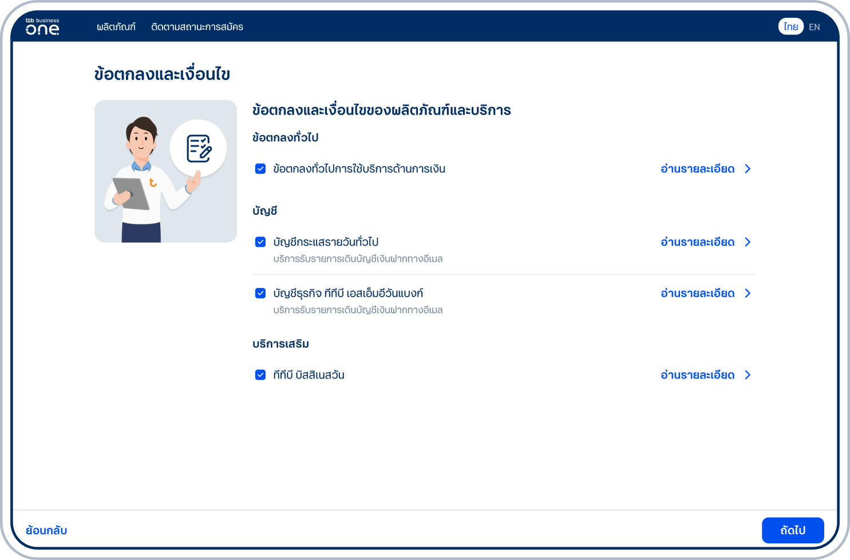This screenshot has height=560, width=850.
Task: Click the document checklist icon in illustration
Action: point(199,148)
